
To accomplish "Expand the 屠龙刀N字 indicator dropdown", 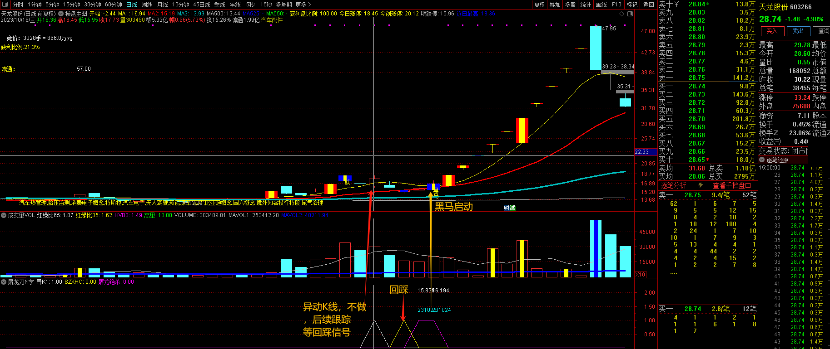I will click(x=4, y=282).
